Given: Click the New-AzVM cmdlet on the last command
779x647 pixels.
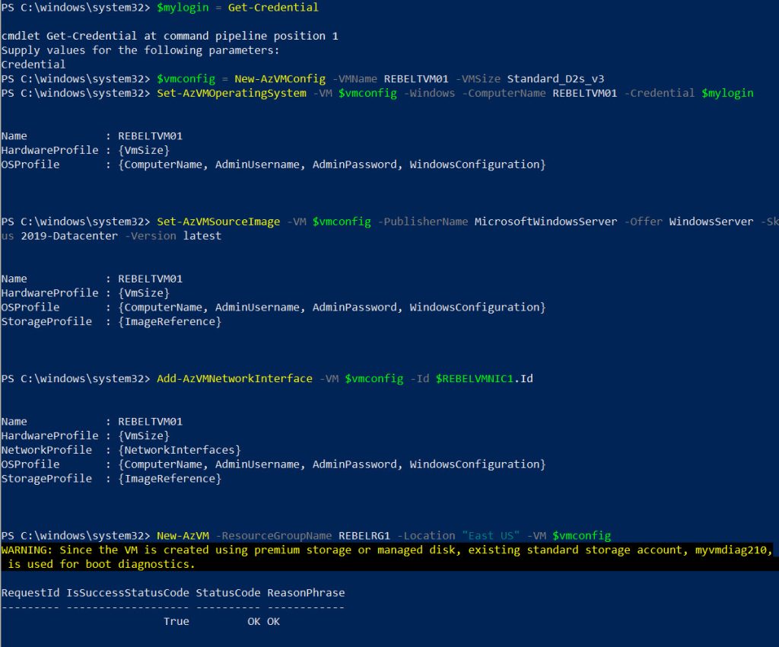Looking at the screenshot, I should coord(183,535).
